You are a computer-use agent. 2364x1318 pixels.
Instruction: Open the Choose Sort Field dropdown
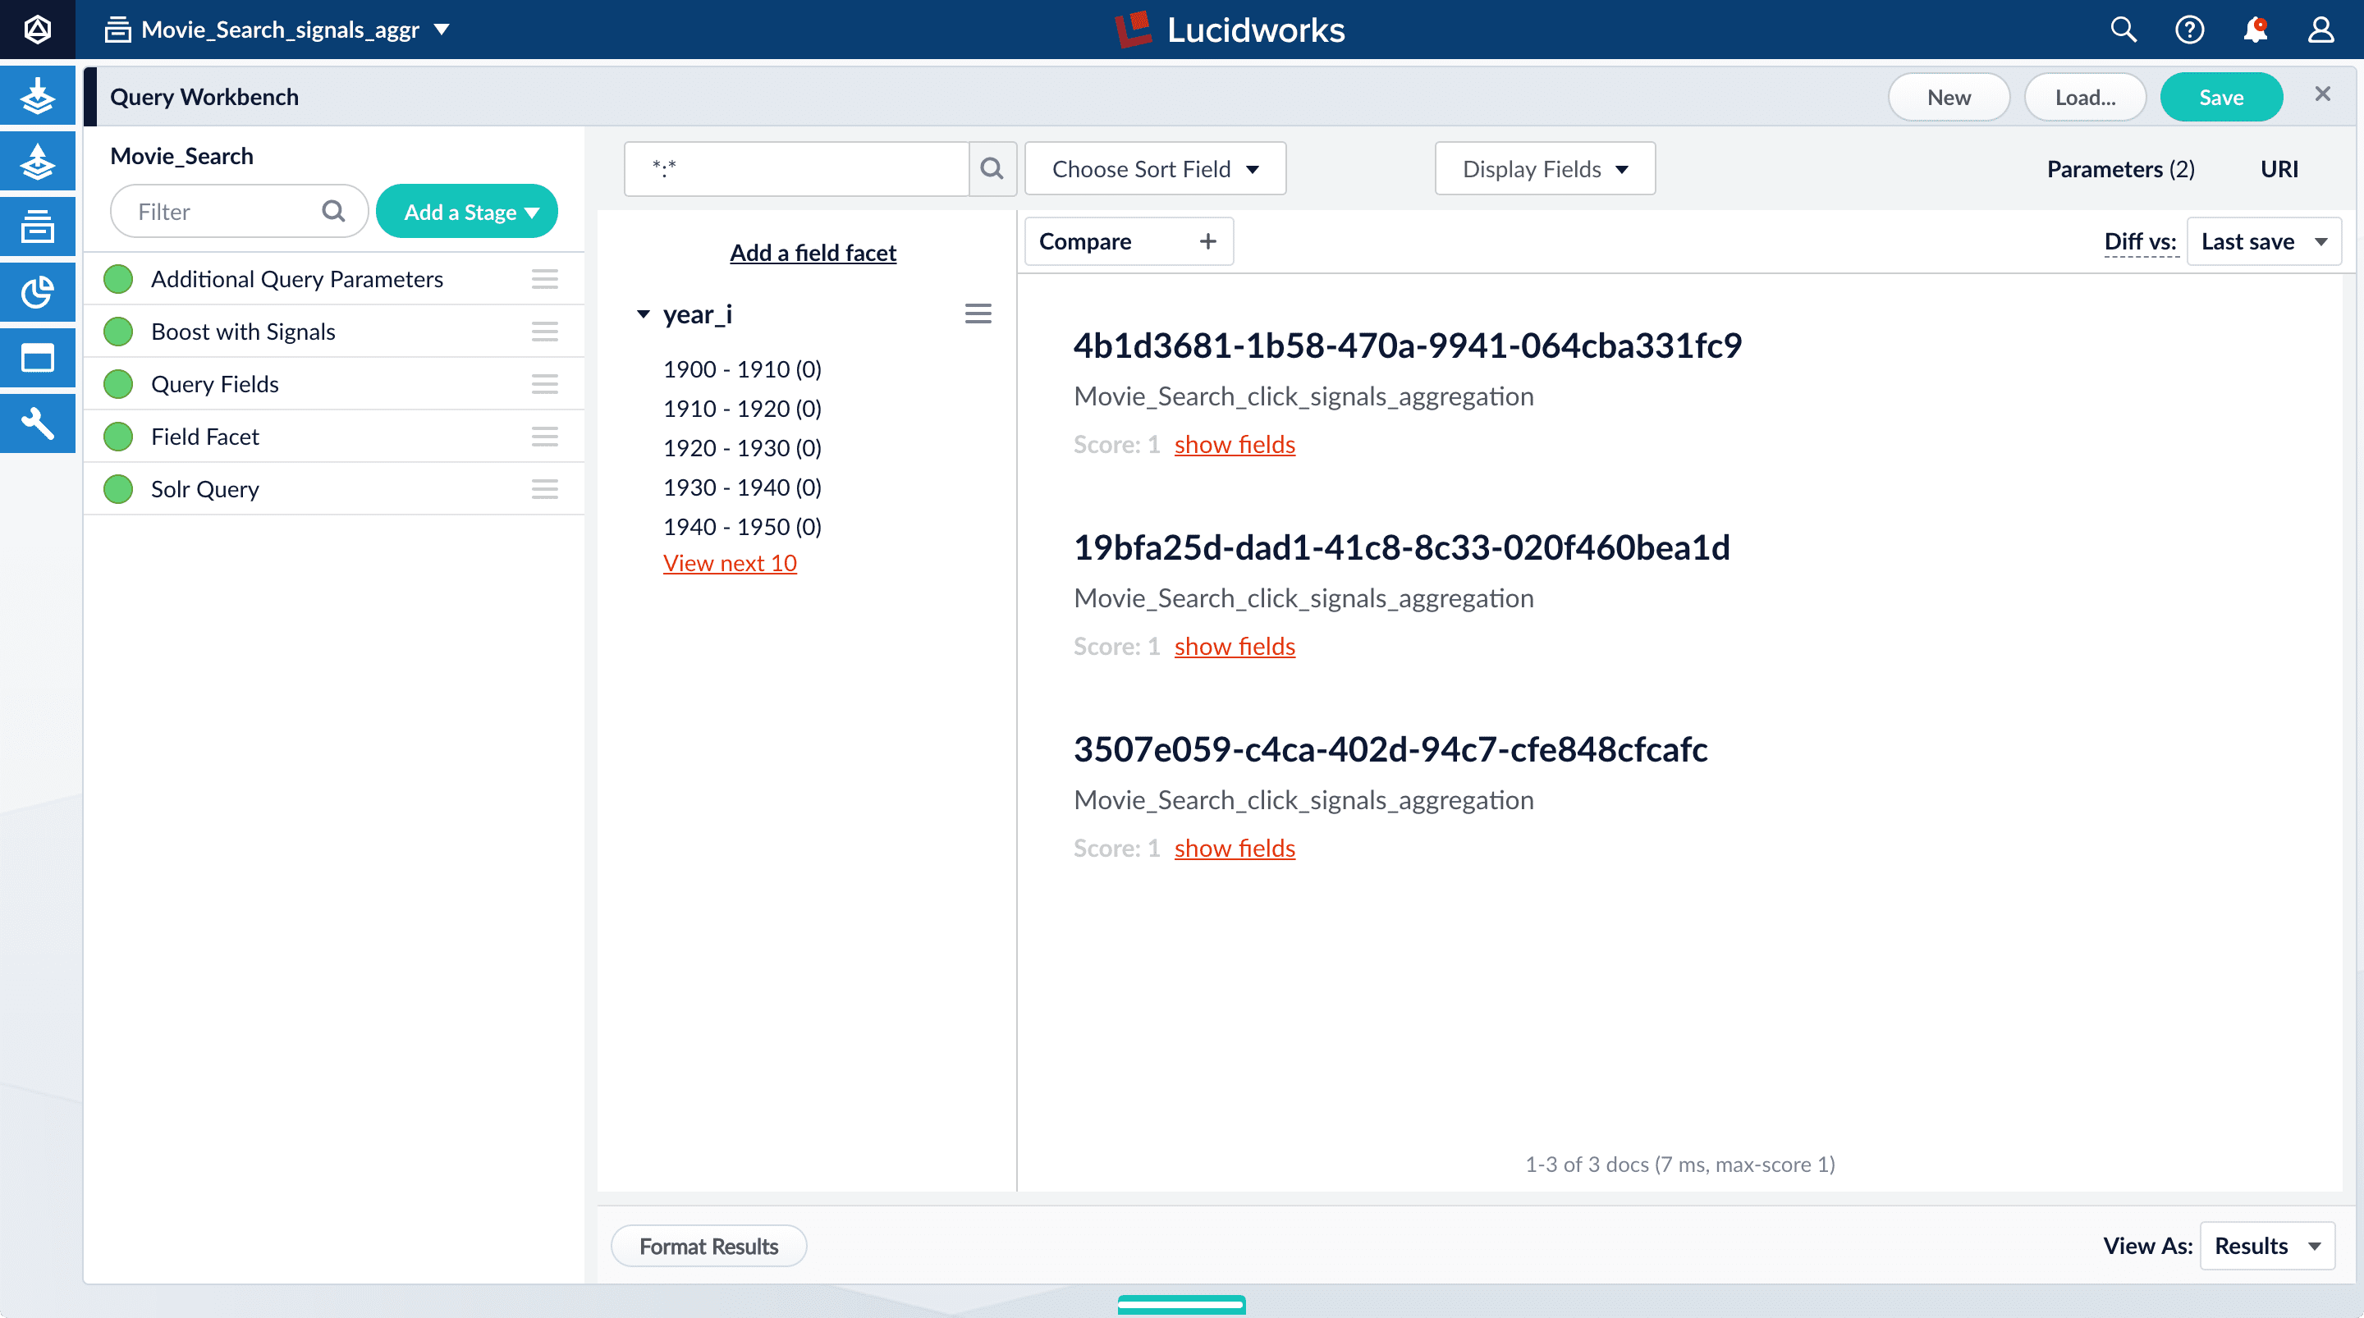tap(1154, 169)
